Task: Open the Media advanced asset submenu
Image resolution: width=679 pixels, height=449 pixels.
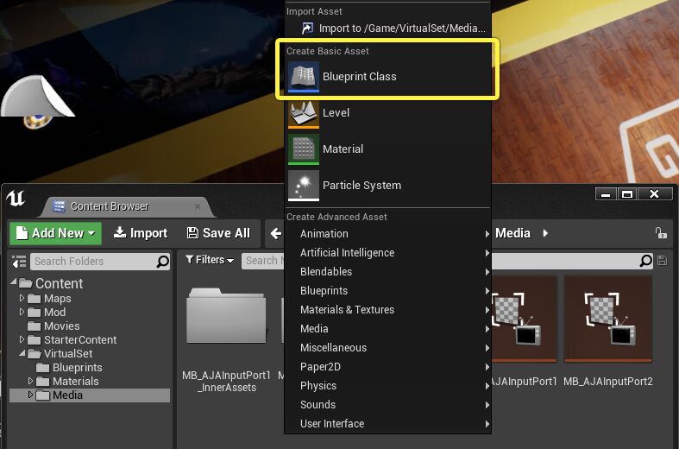Action: click(387, 329)
